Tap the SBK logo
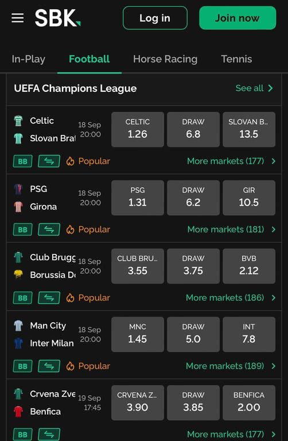This screenshot has width=288, height=441. coord(57,18)
